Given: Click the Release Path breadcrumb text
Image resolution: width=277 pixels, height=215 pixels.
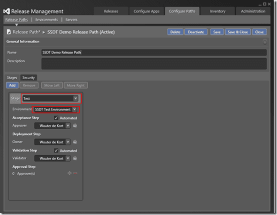Looking at the screenshot, I should tap(26, 32).
